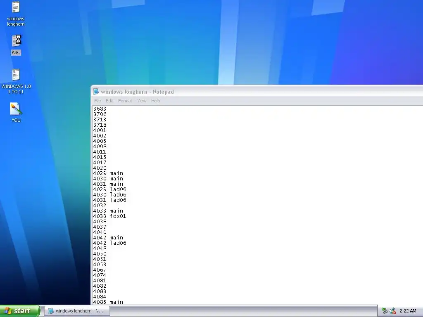The width and height of the screenshot is (423, 317).
Task: Select WINDOWS 1.0 1 TO 11 desktop file
Action: coord(16,81)
